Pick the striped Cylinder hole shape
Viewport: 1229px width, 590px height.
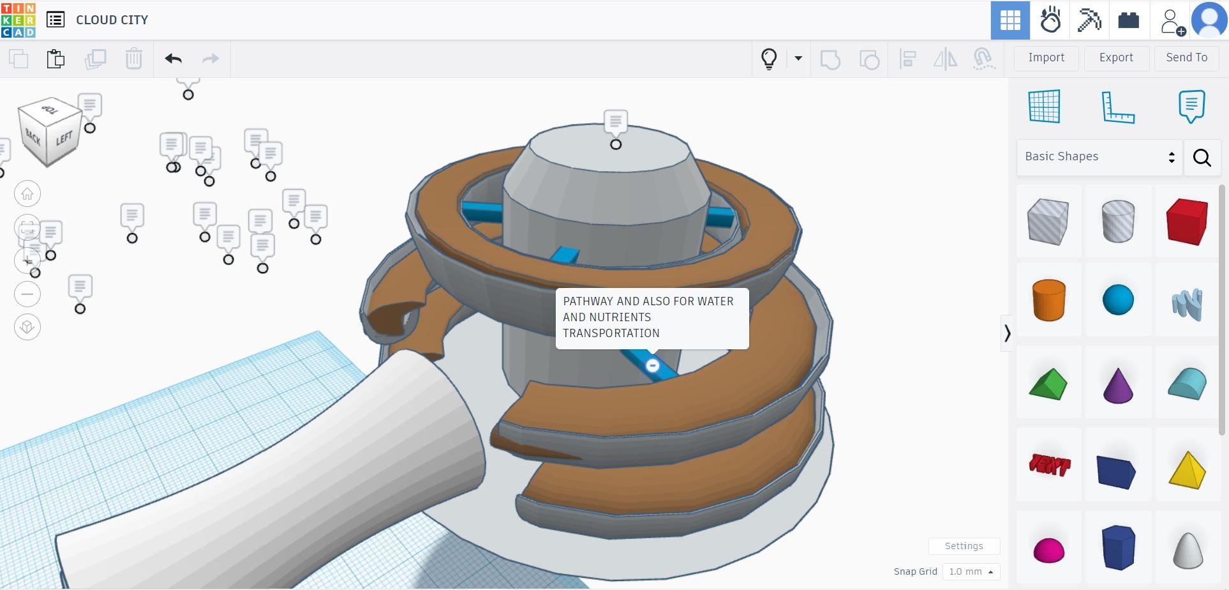click(x=1118, y=222)
